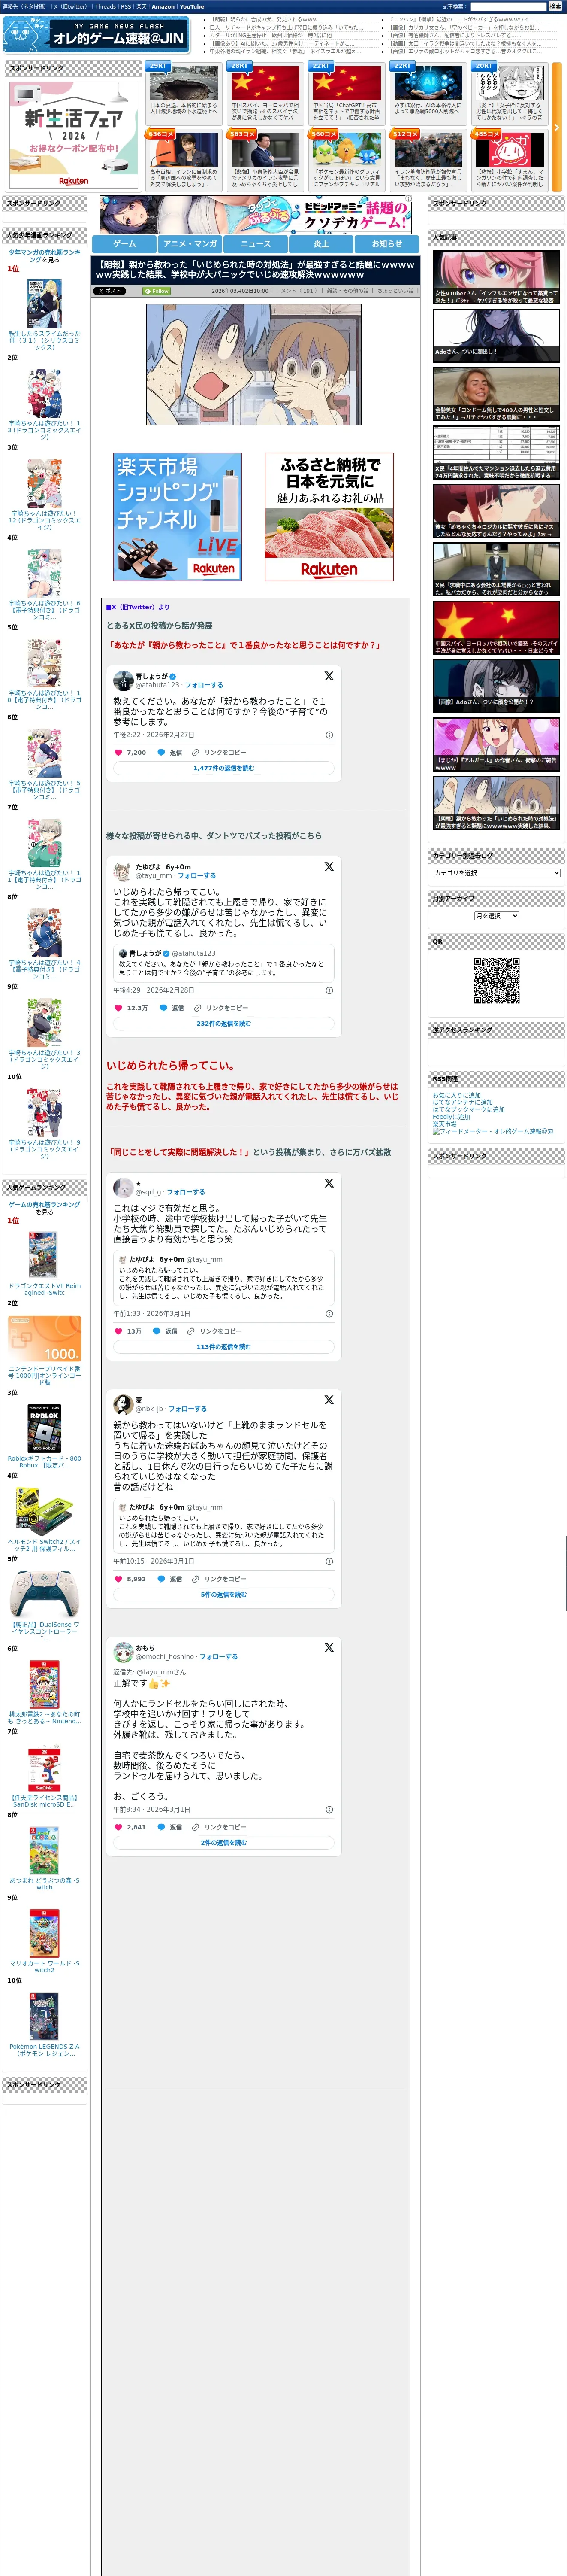Click the X logo on @sqrl_g's tweet
The height and width of the screenshot is (2576, 567).
coord(329,1183)
